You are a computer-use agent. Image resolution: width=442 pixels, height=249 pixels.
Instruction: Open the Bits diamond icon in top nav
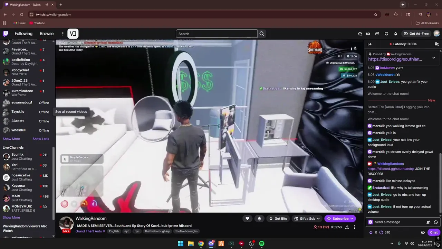click(396, 34)
